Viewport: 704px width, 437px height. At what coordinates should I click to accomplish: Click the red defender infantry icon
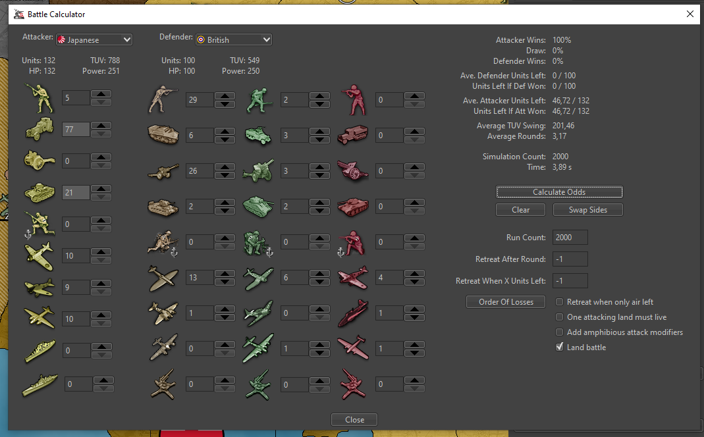(x=354, y=99)
